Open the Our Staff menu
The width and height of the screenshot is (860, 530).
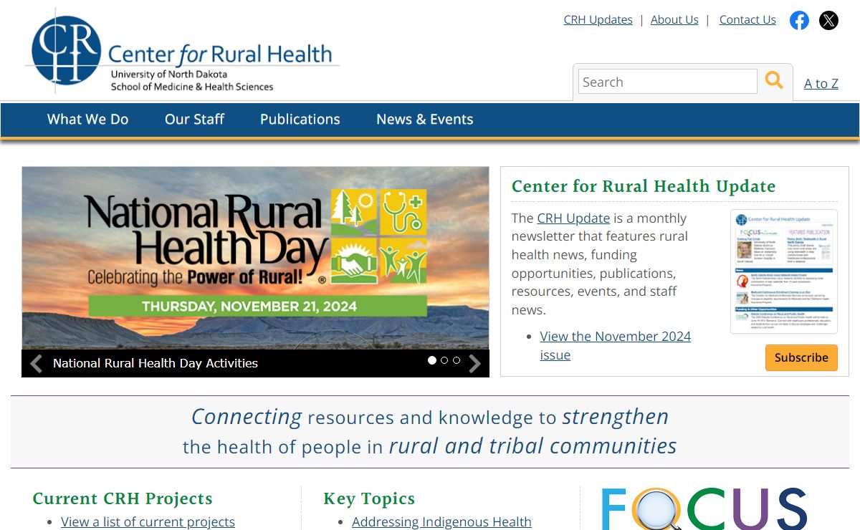tap(194, 120)
